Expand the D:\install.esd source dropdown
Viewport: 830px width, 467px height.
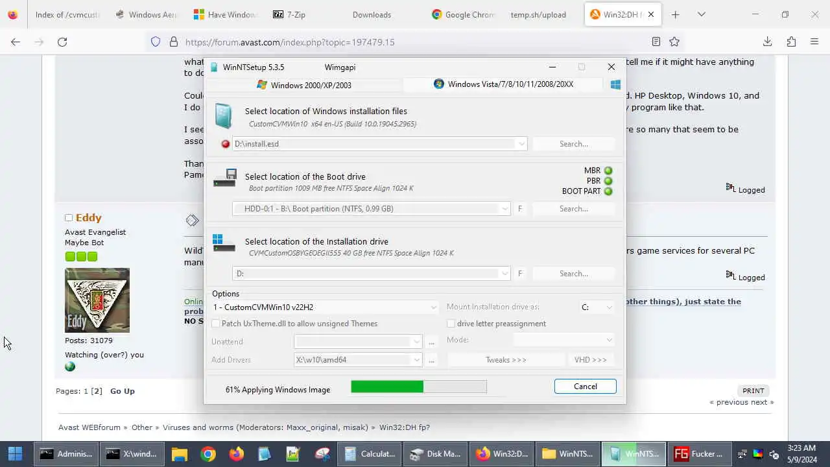tap(521, 144)
